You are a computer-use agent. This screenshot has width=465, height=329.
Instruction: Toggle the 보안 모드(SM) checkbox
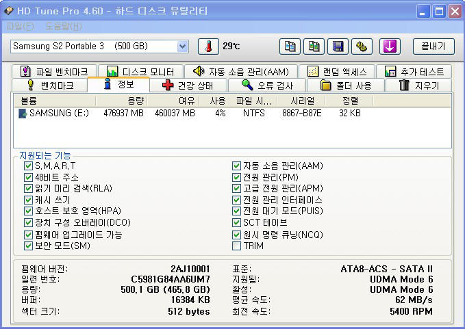coord(28,246)
